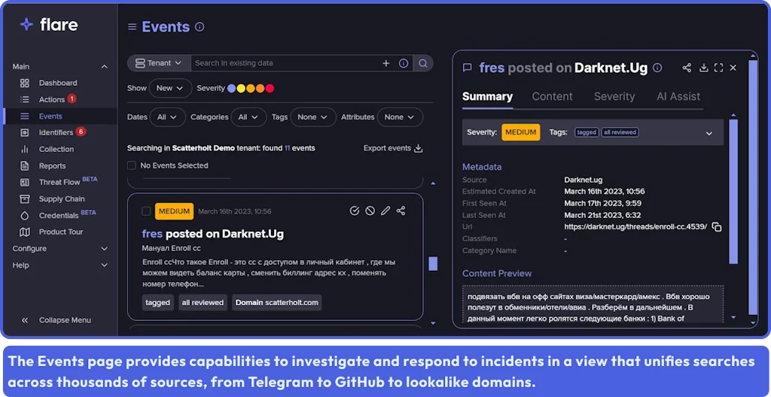This screenshot has height=397, width=771.
Task: Click the share icon in detail panel header
Action: 687,68
